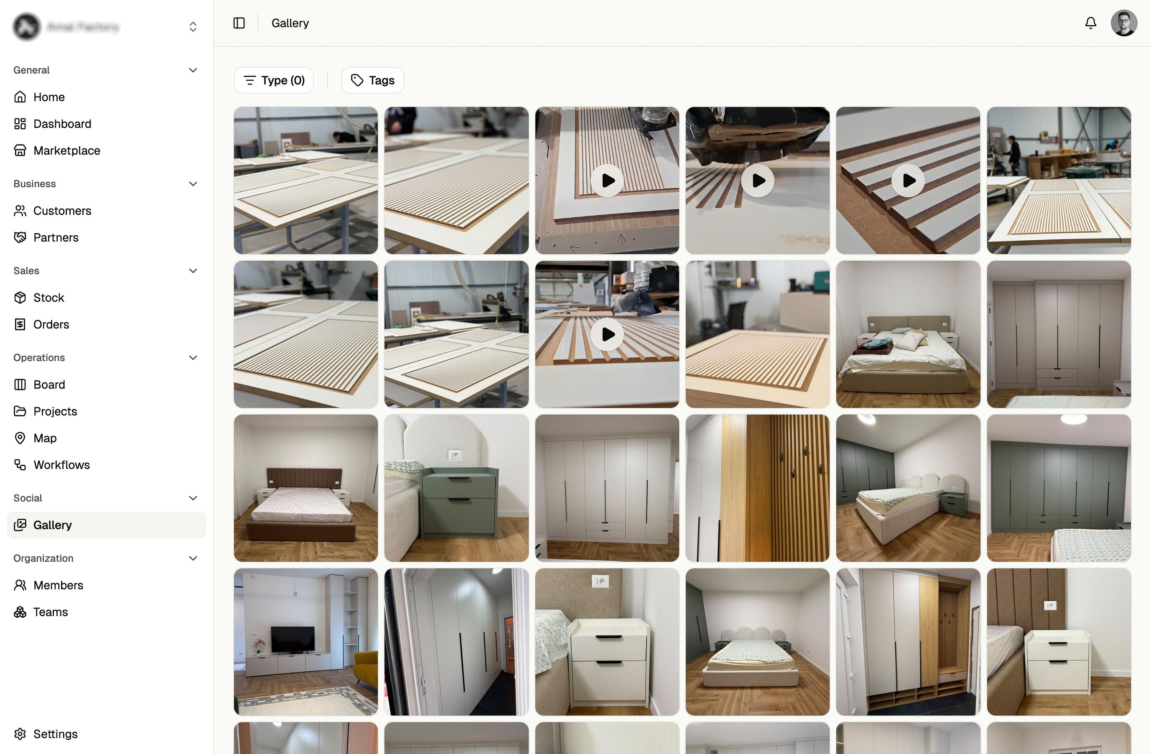The width and height of the screenshot is (1151, 754).
Task: Open the white two-drawer nightstand photo
Action: pyautogui.click(x=607, y=642)
